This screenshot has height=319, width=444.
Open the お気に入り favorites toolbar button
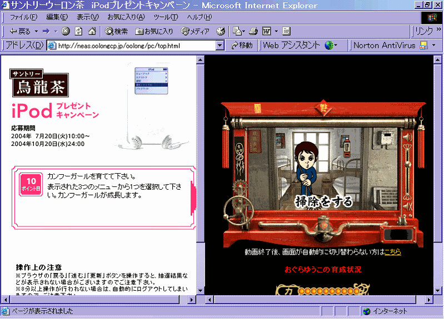click(154, 32)
